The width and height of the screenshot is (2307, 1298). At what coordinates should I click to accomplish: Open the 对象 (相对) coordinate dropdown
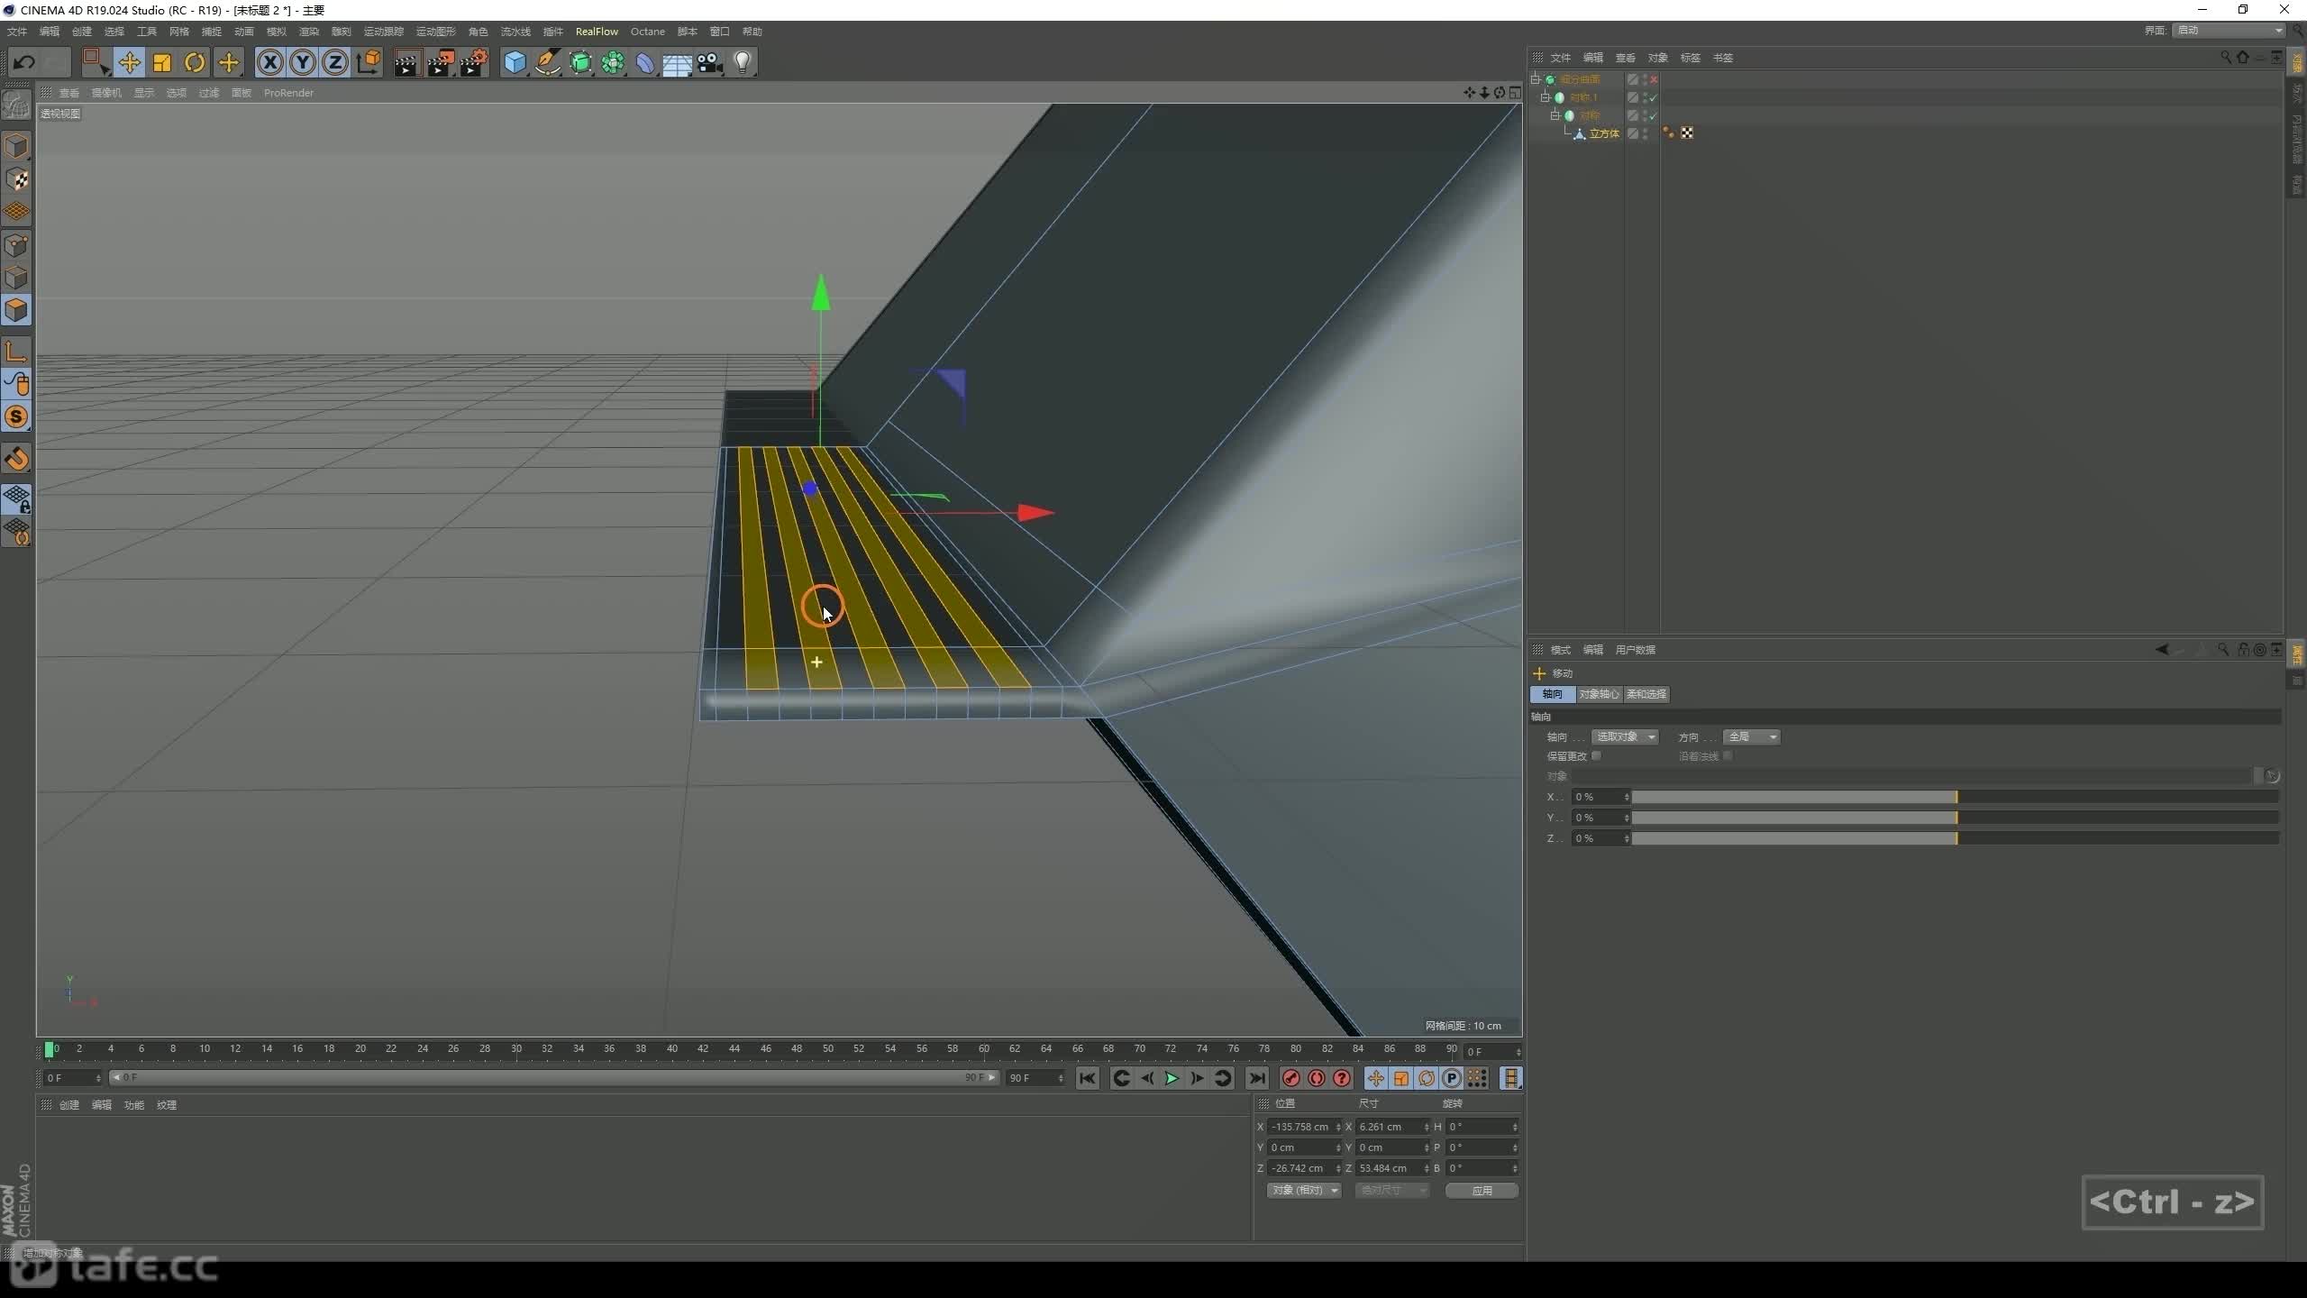[x=1303, y=1191]
